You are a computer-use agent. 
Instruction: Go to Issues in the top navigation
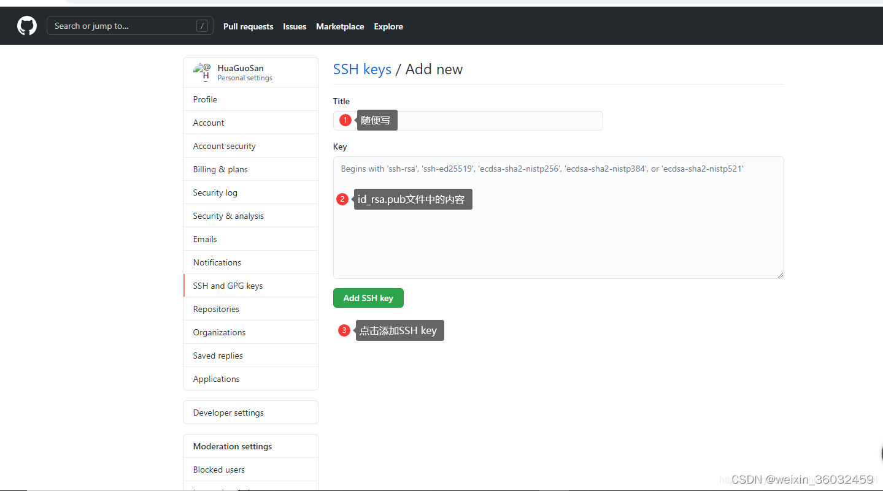(295, 26)
